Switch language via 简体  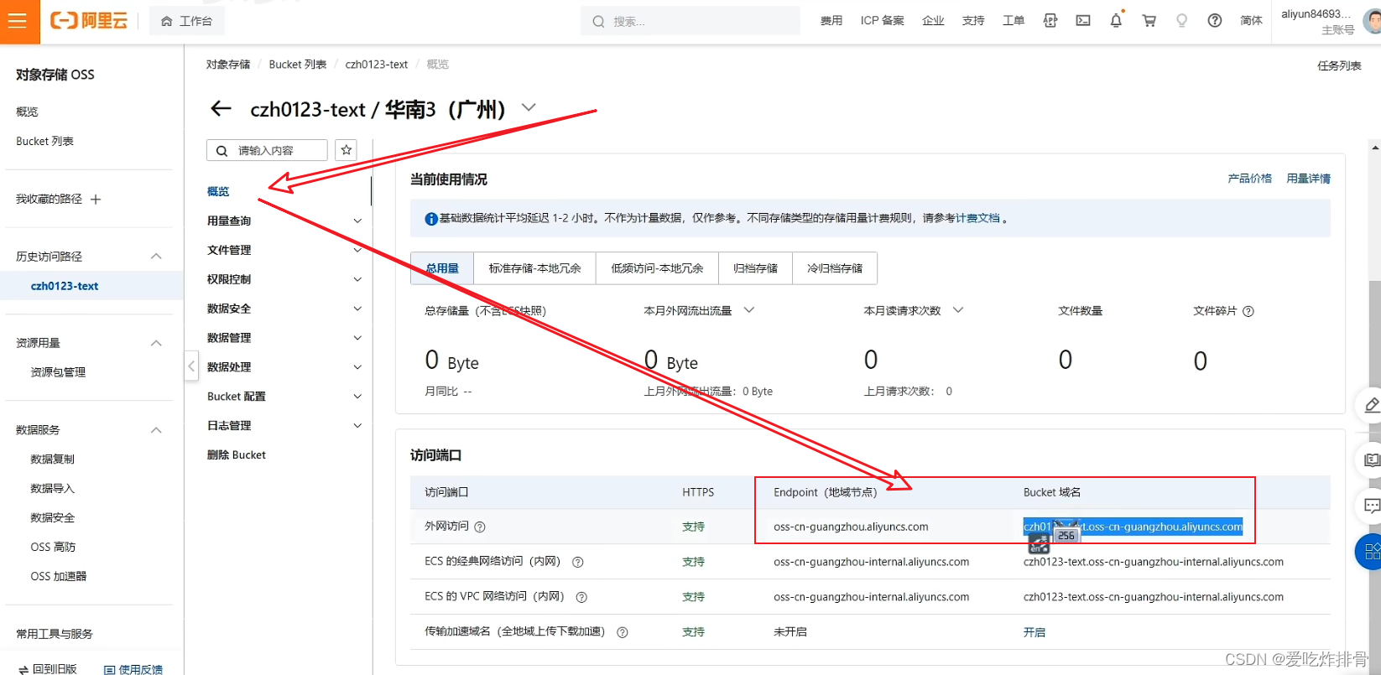1251,21
